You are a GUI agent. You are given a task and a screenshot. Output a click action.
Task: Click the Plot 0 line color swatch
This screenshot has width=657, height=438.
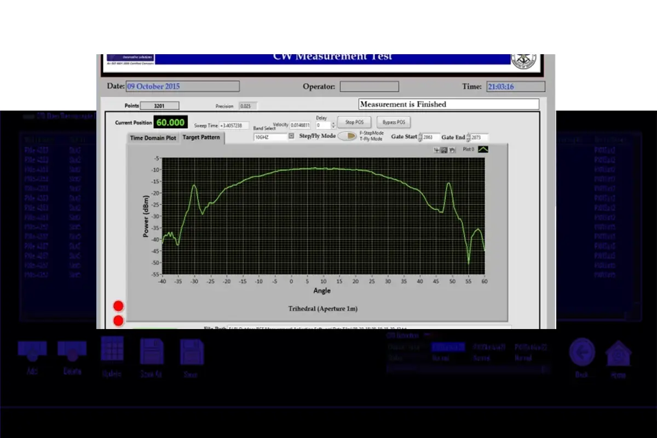[x=483, y=149]
